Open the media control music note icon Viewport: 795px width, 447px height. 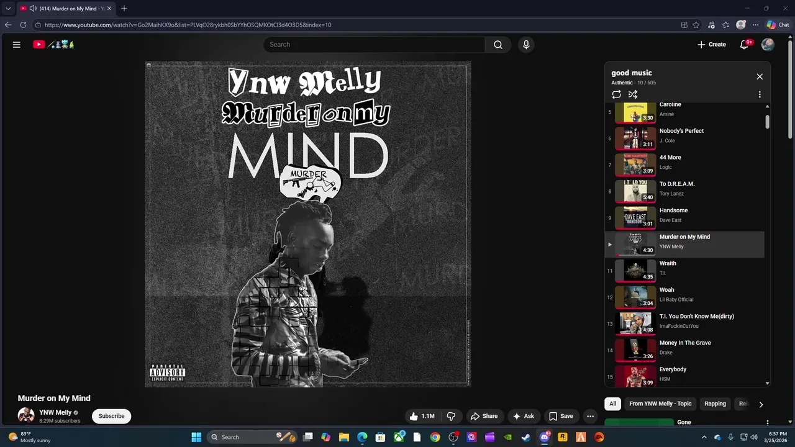[711, 25]
